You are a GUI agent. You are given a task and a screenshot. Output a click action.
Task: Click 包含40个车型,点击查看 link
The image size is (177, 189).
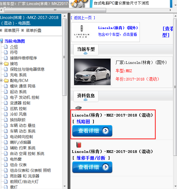(x=117, y=35)
